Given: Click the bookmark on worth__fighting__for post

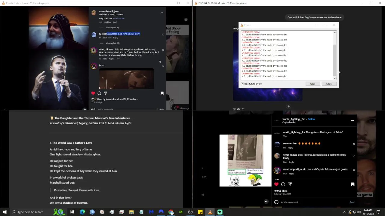Looking at the screenshot, I should click(353, 184).
